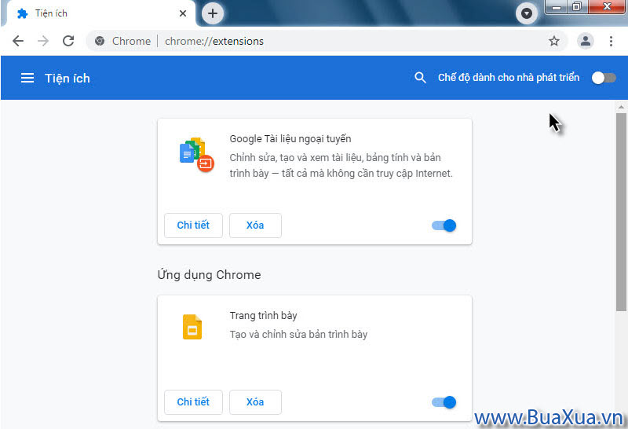Click the Chrome site info icon in address bar
Viewport: 628px width, 429px height.
[x=100, y=41]
